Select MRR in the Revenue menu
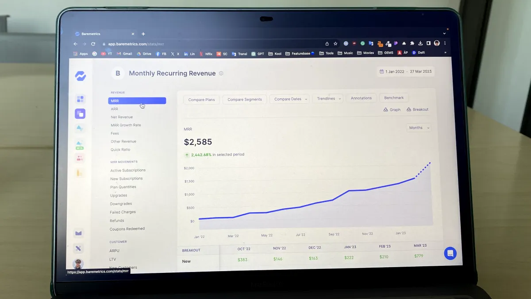The height and width of the screenshot is (299, 531). tap(137, 101)
